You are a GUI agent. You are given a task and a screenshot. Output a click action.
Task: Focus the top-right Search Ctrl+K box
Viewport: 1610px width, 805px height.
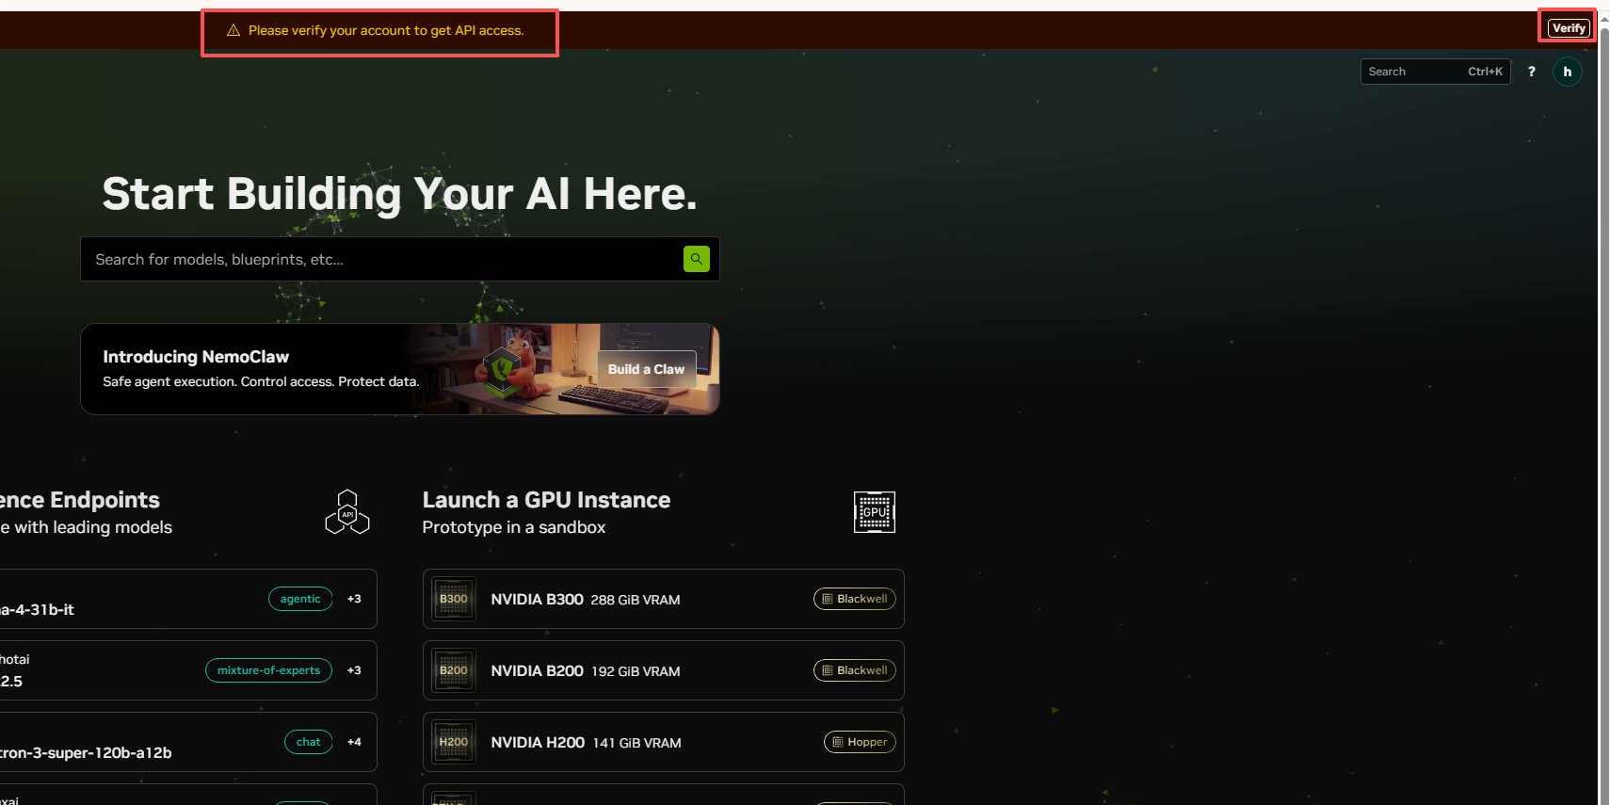pos(1435,72)
